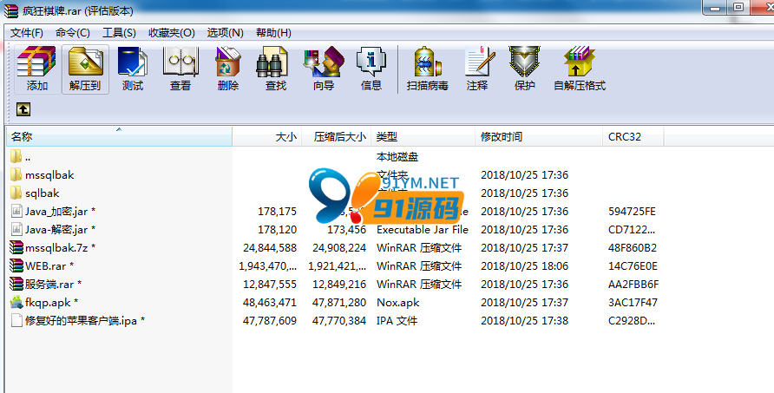Select the file name "mssqlbak.7z *"
The width and height of the screenshot is (774, 393).
pos(60,248)
